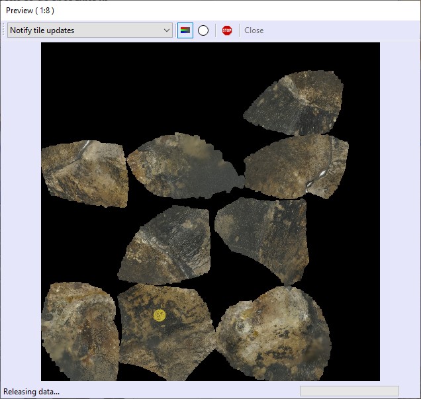Click the Preview (1:8) title bar
This screenshot has width=421, height=399.
tap(199, 11)
